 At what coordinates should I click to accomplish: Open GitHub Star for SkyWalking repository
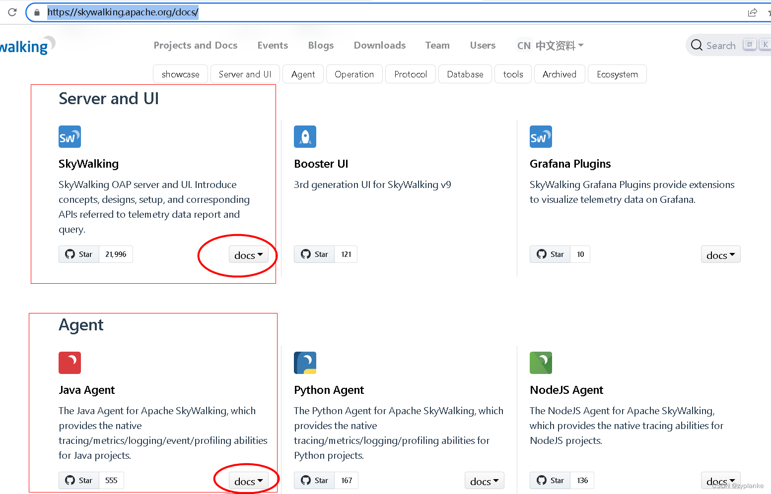(79, 254)
